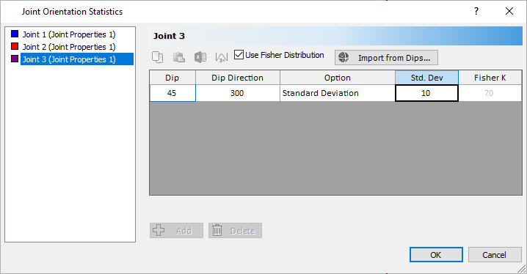Select Joint 1 in the list
Image resolution: width=527 pixels, height=274 pixels.
(x=69, y=34)
